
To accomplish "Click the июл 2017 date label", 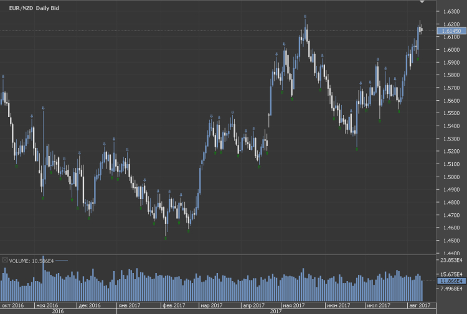I will (x=379, y=305).
